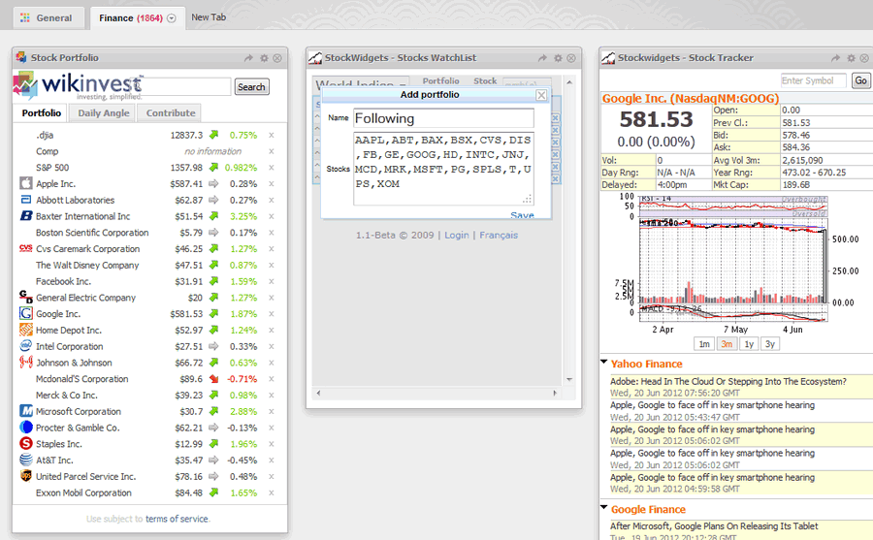
Task: Open Stocks WatchList widget settings gear
Action: pos(558,58)
